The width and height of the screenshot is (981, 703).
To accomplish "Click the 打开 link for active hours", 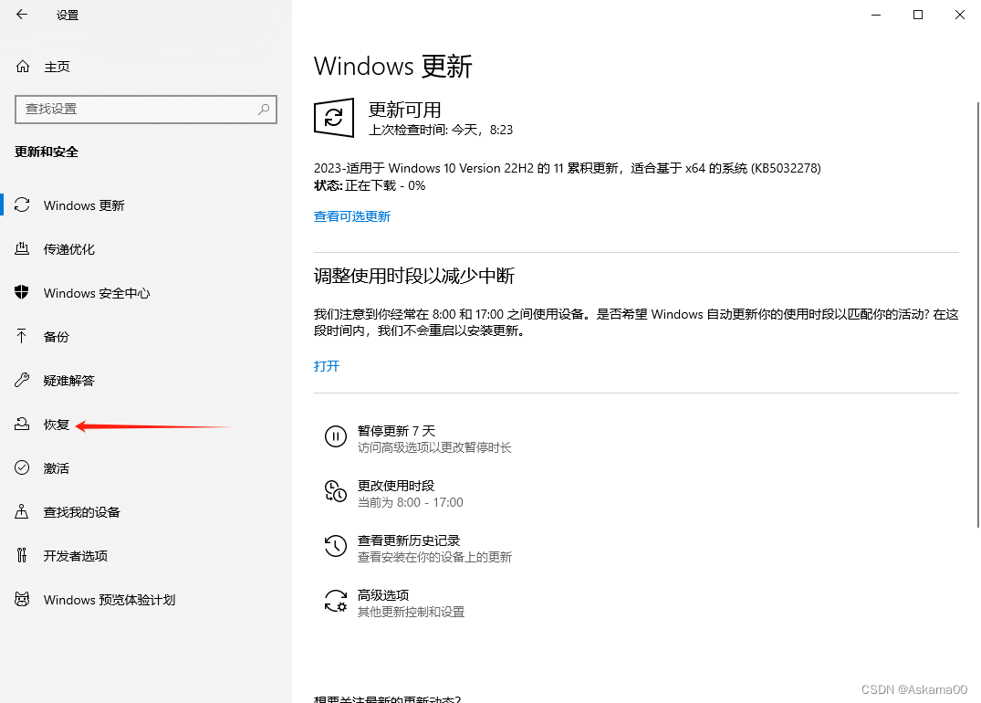I will point(327,366).
